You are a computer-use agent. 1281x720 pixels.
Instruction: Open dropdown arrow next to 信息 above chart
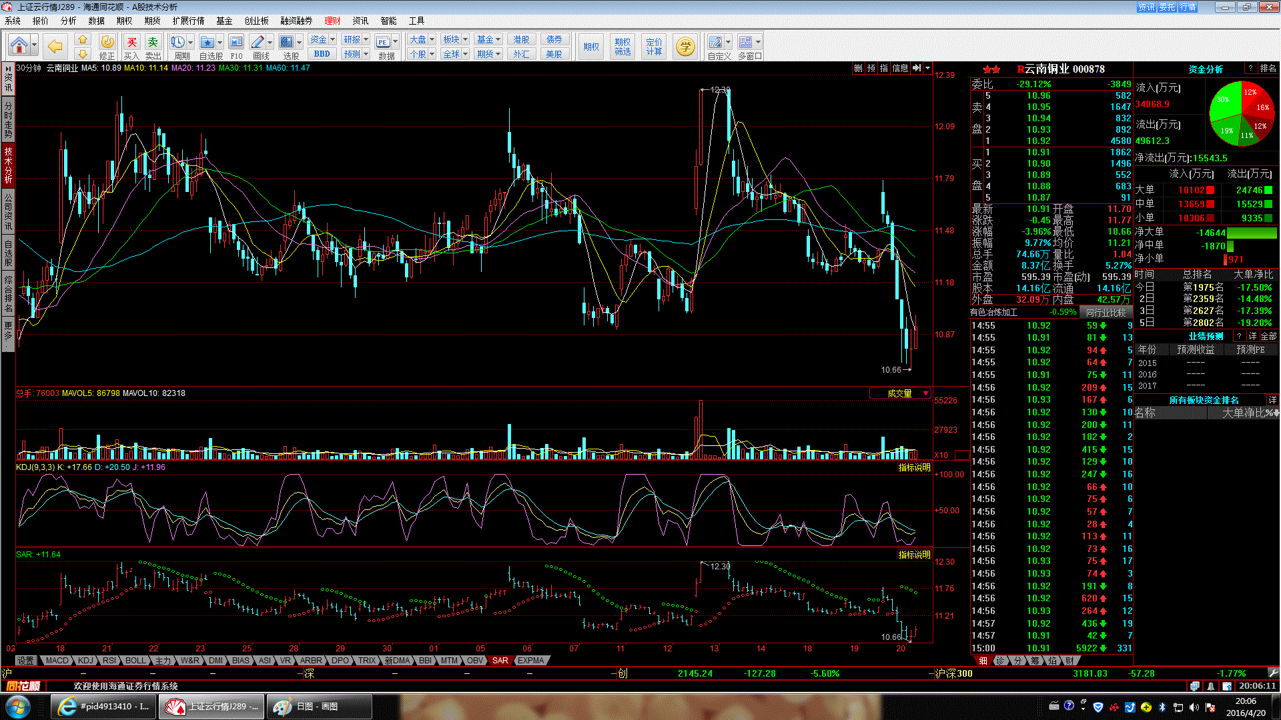click(927, 68)
